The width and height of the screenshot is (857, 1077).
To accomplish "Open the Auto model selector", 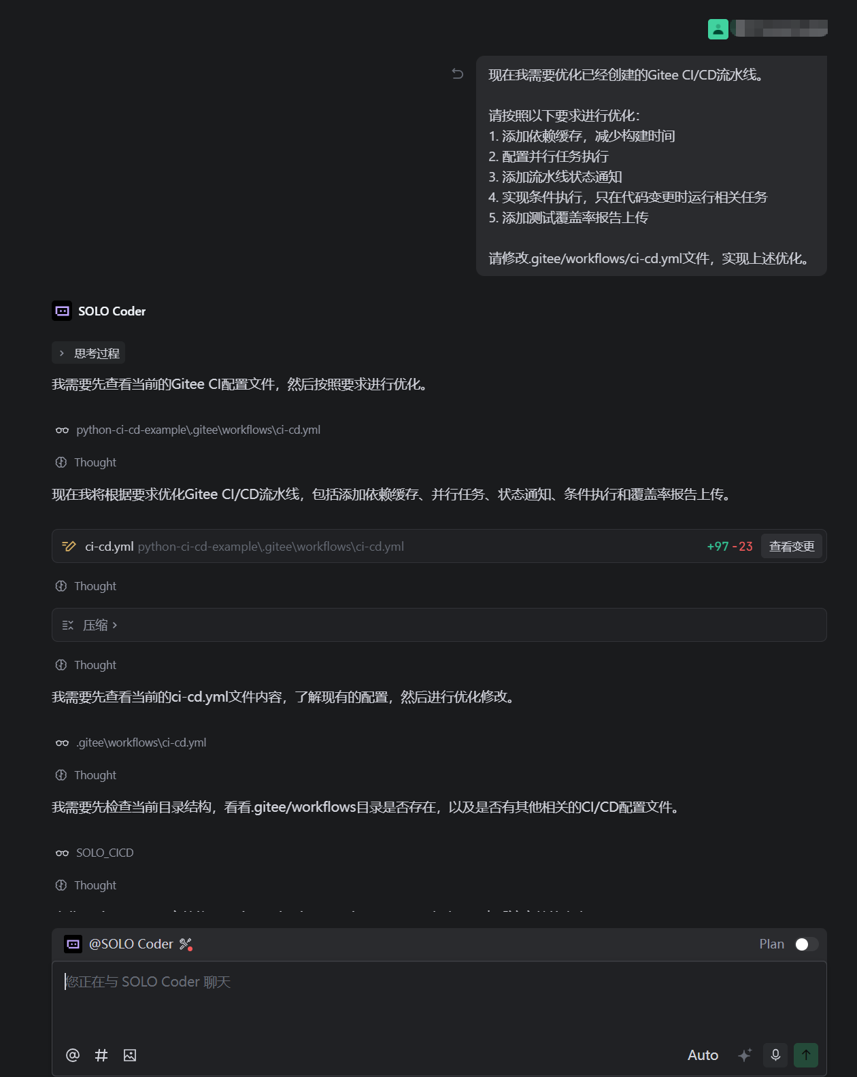I will coord(703,1055).
